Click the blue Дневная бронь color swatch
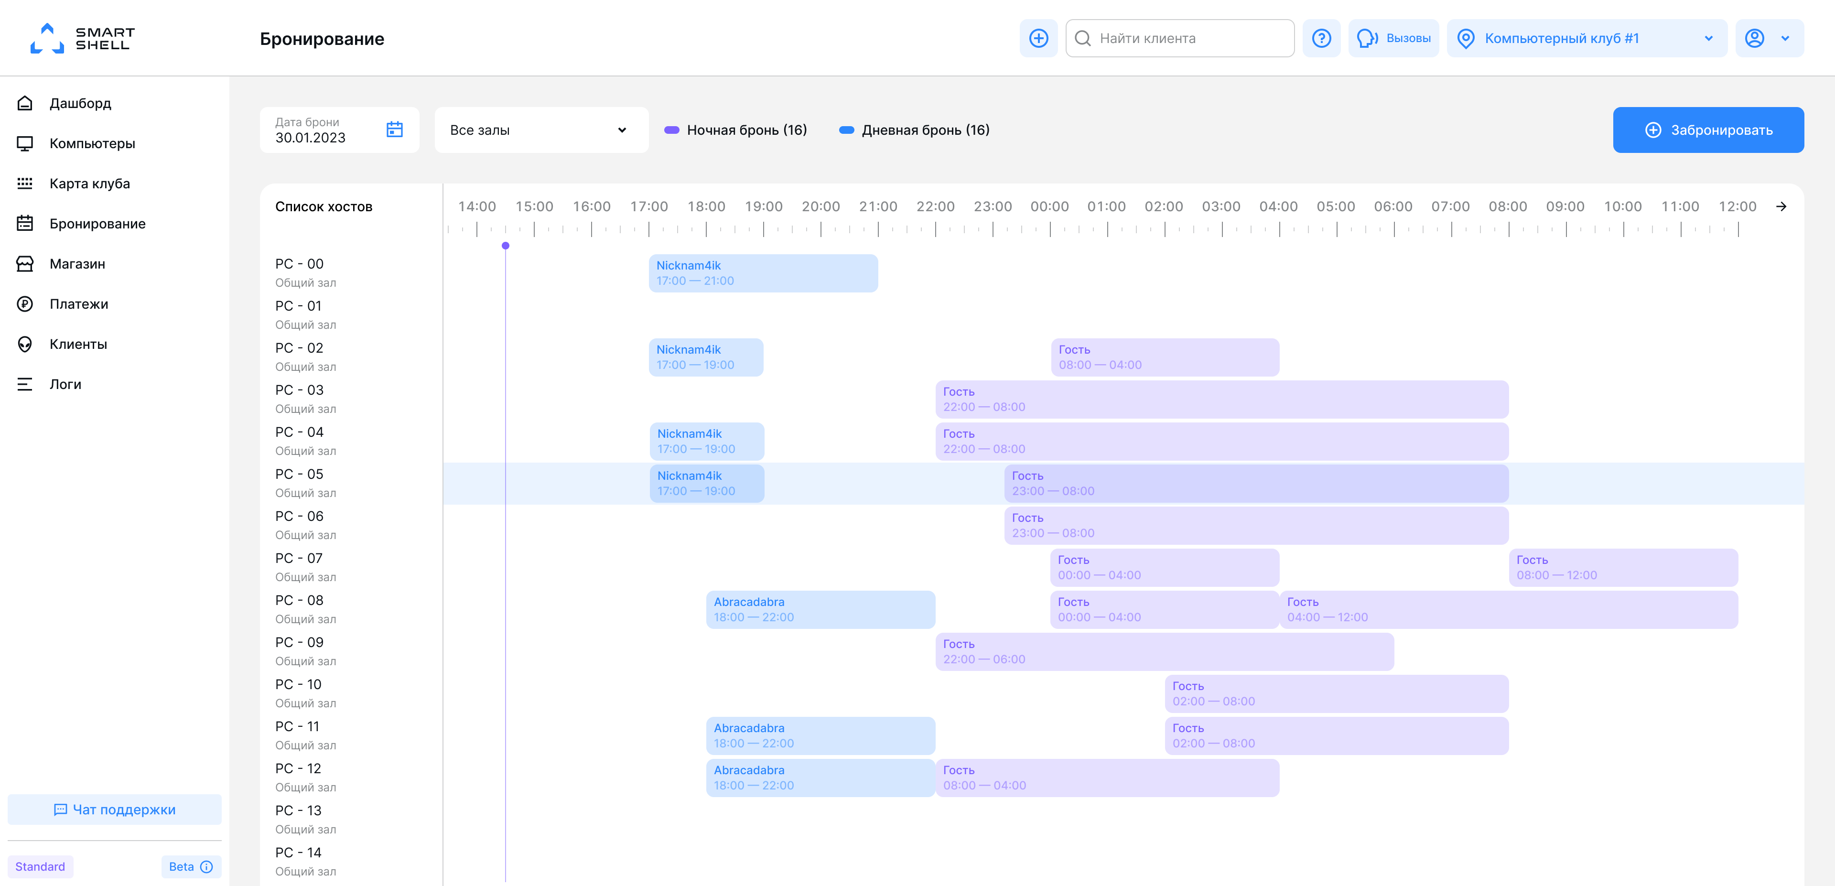The width and height of the screenshot is (1835, 886). click(847, 130)
